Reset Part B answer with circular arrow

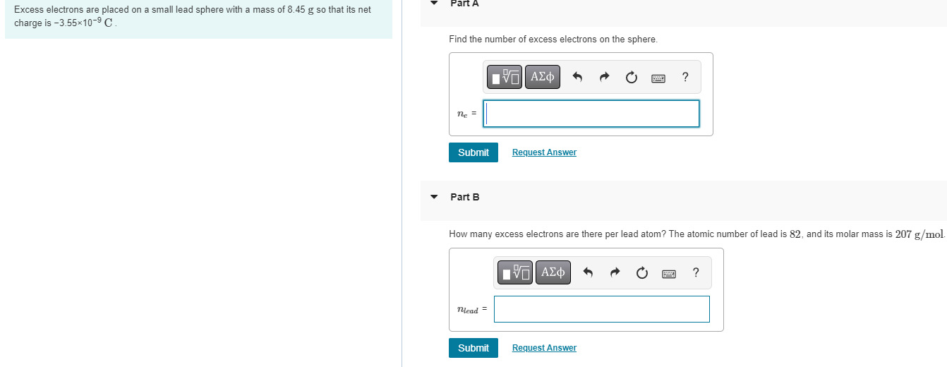click(x=641, y=272)
